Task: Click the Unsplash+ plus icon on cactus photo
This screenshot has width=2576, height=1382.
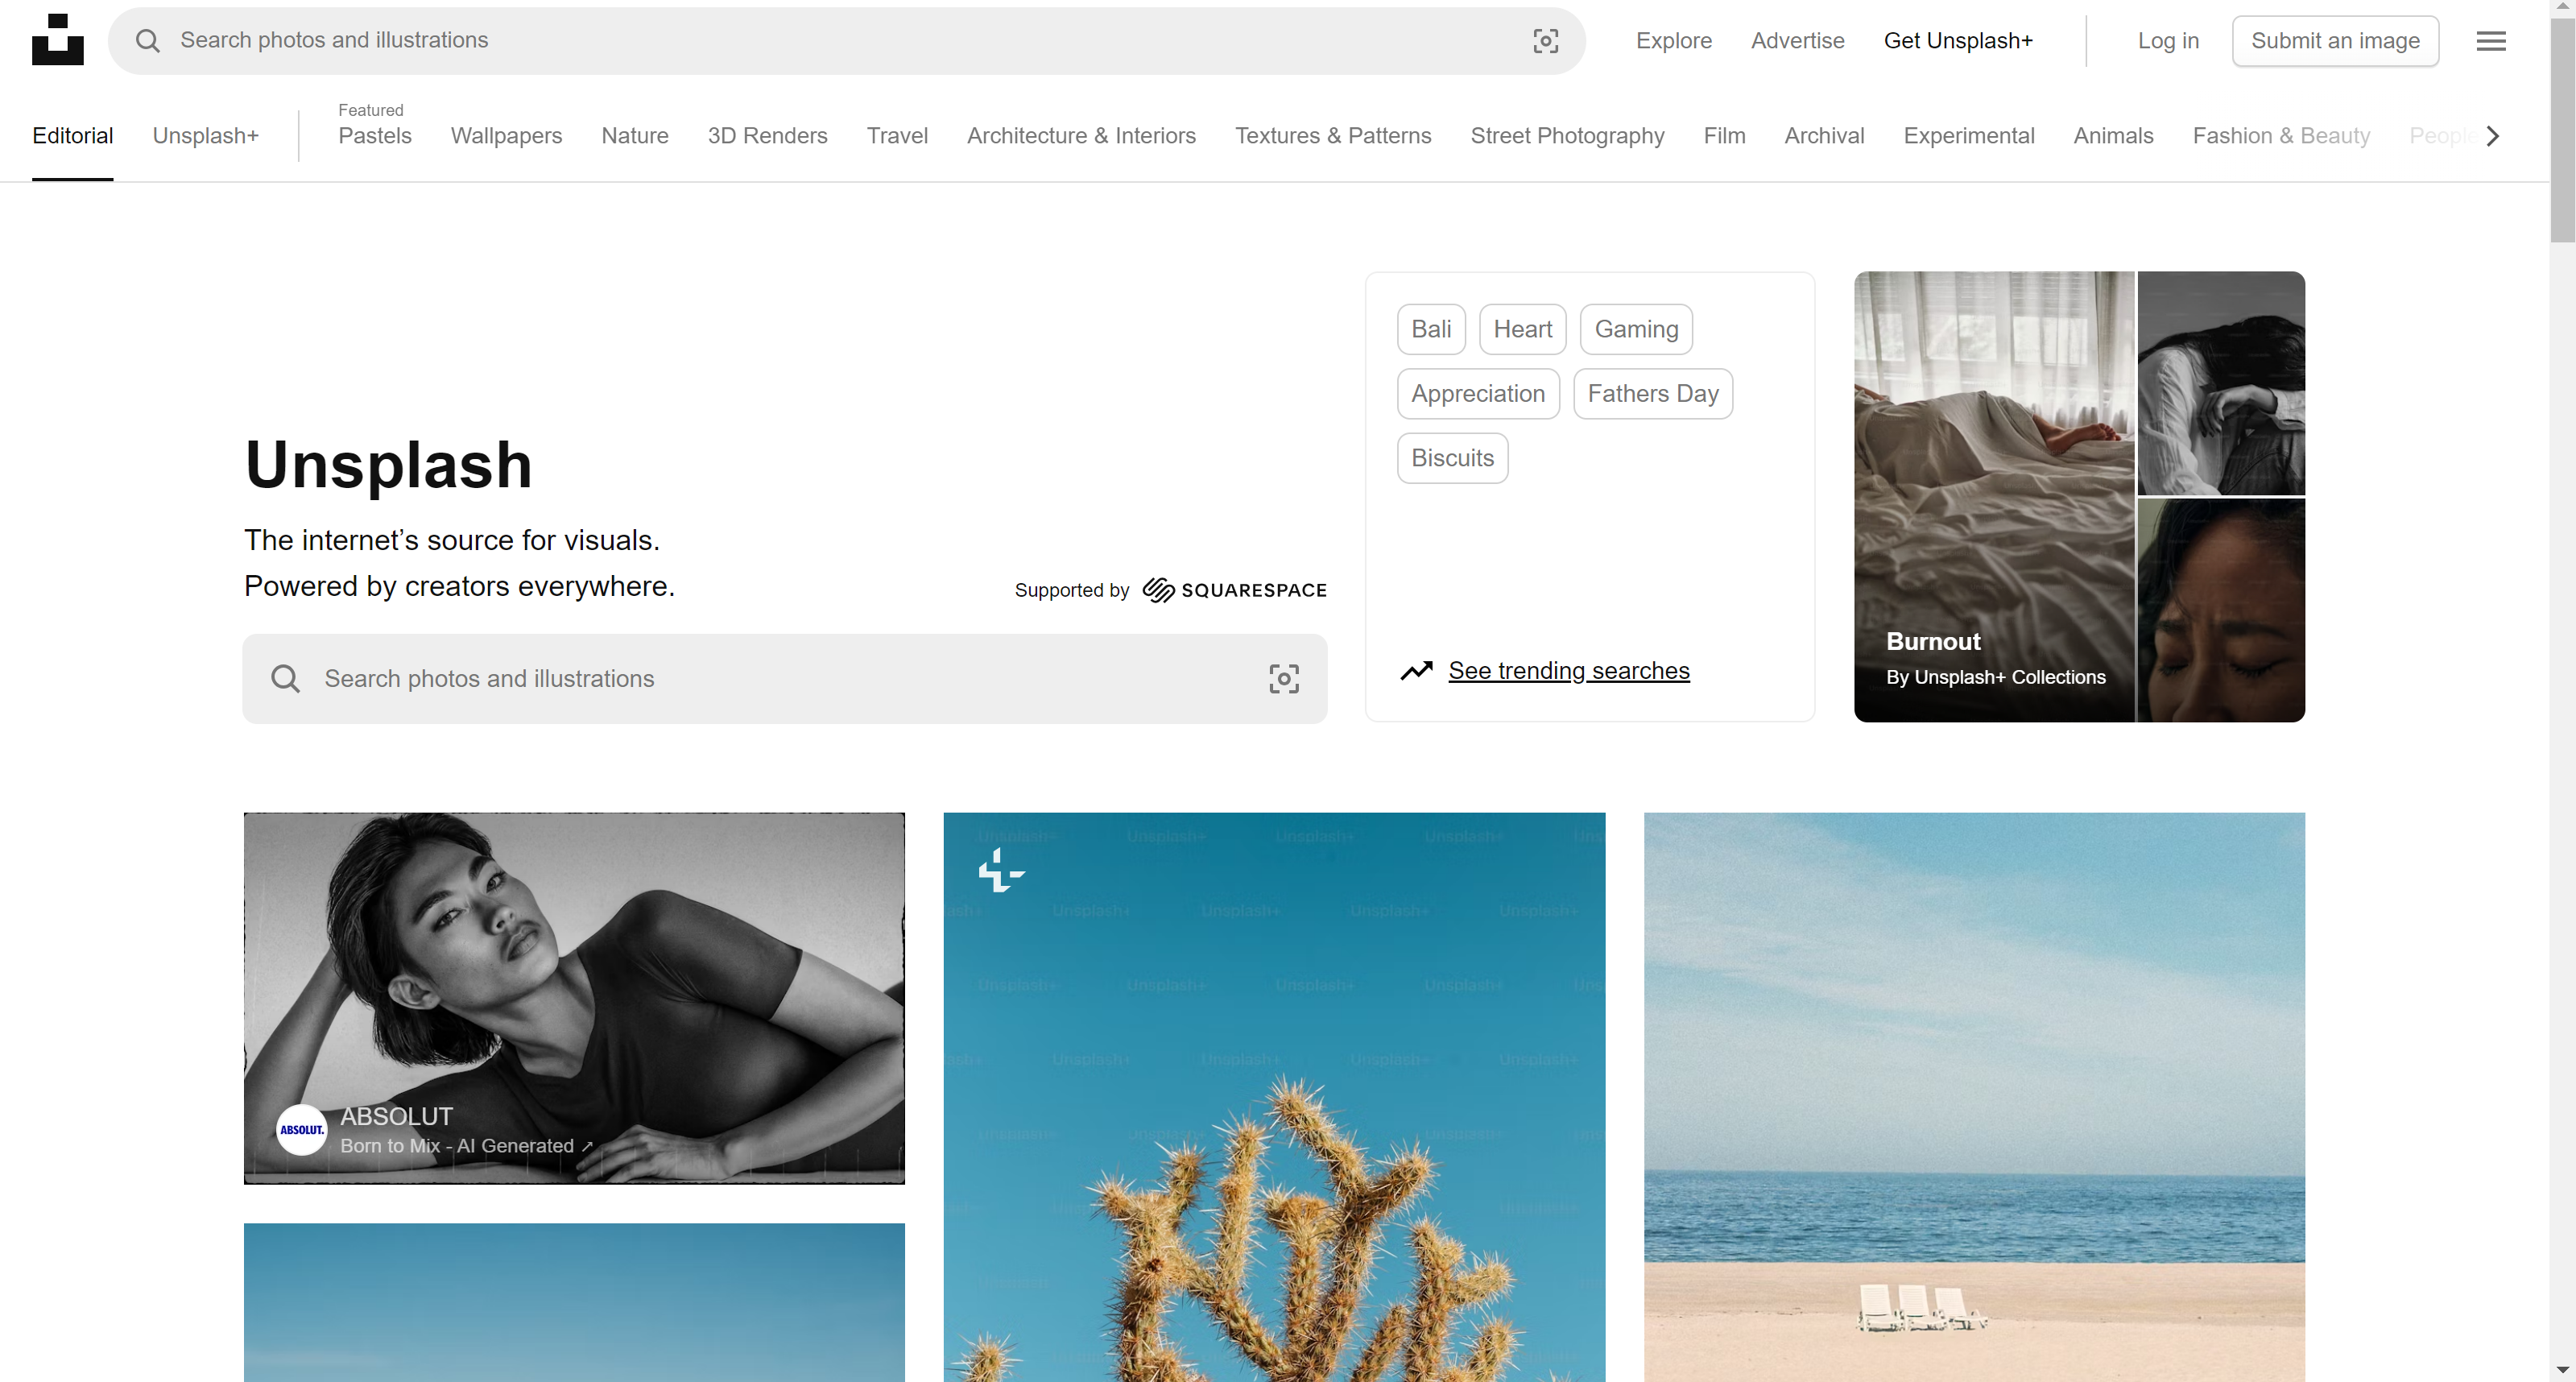Action: pyautogui.click(x=1001, y=871)
